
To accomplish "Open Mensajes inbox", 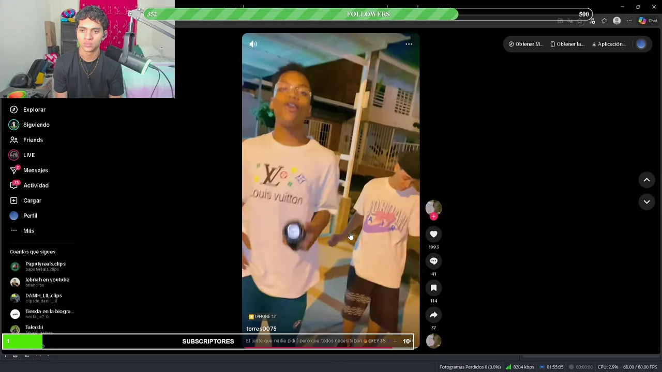I will tap(29, 170).
